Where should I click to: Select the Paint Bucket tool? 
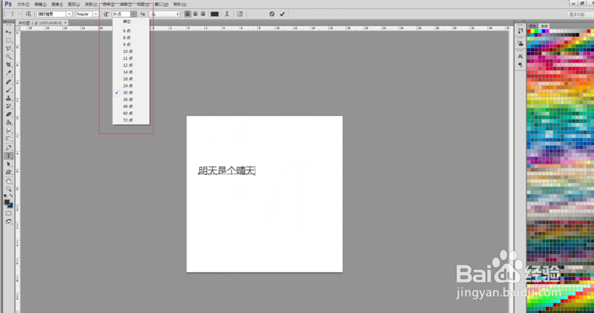pos(9,123)
